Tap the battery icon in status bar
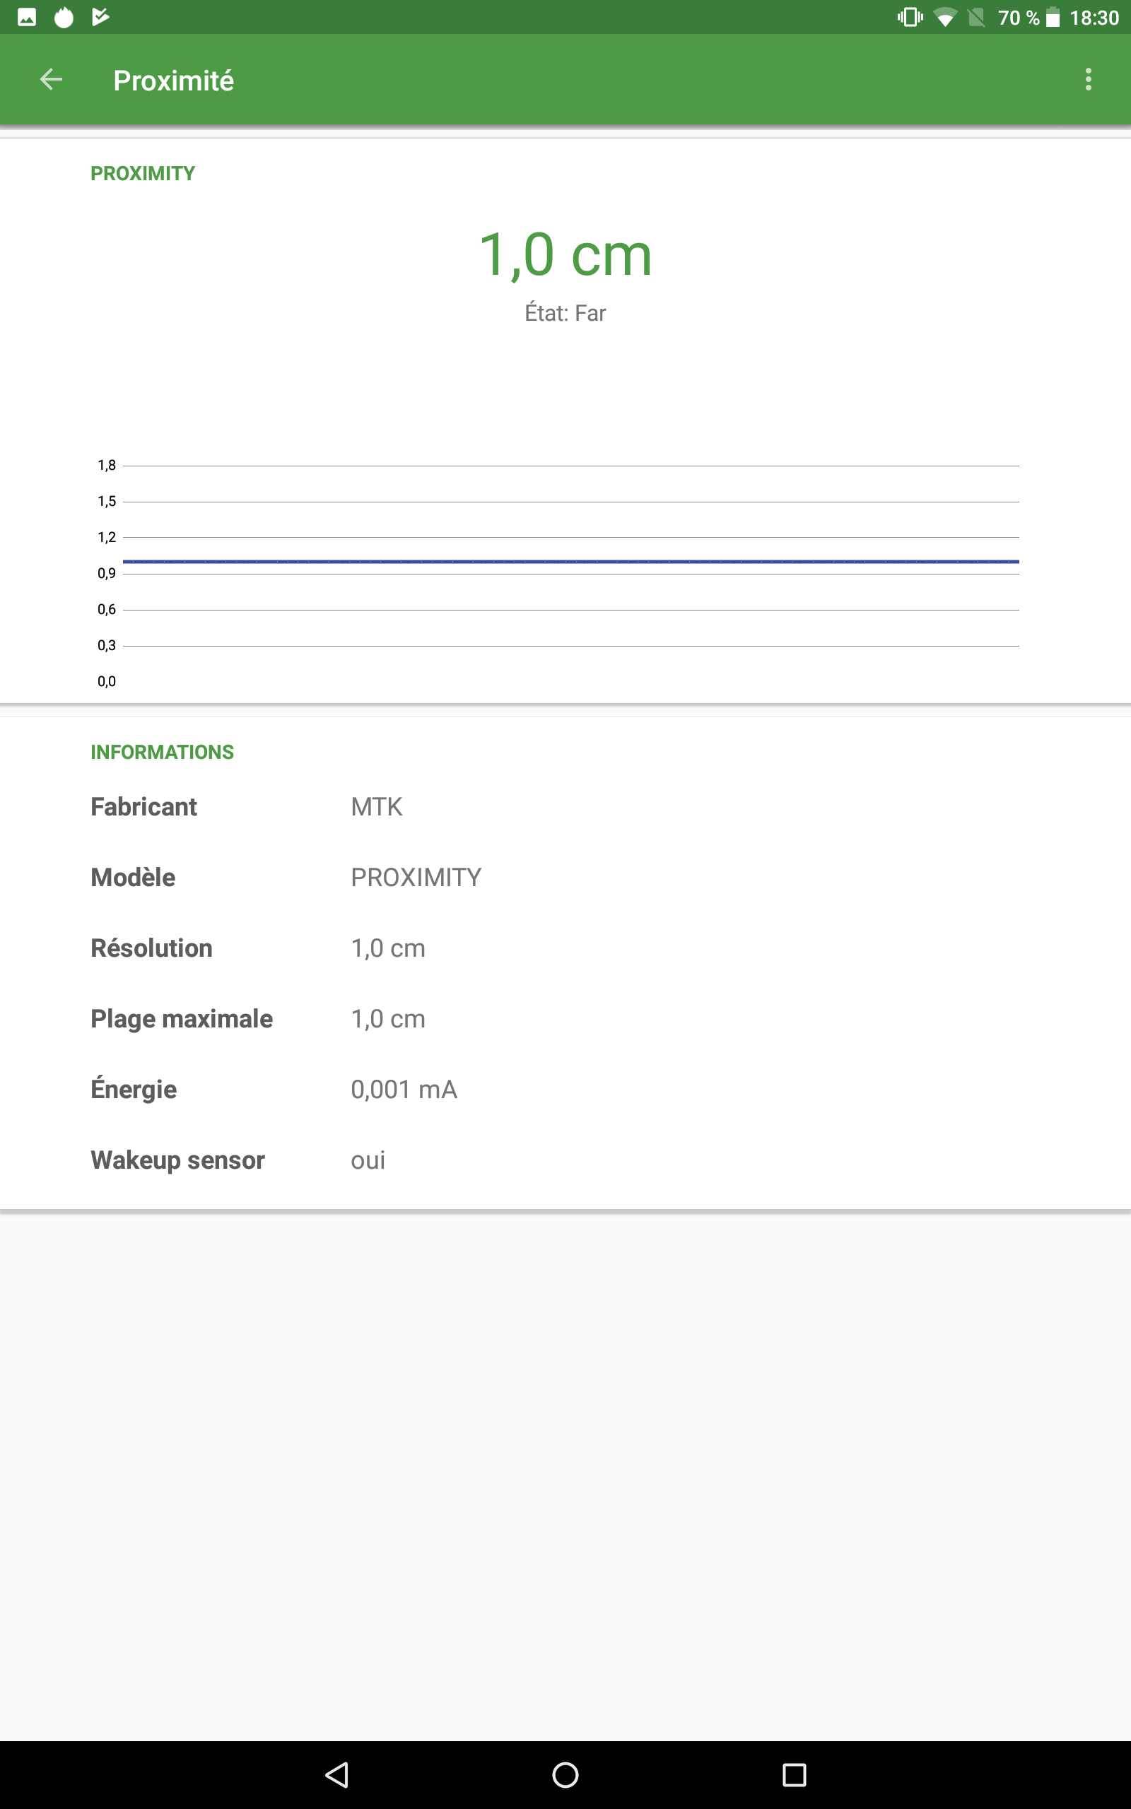Screen dimensions: 1131x1809 1053,17
